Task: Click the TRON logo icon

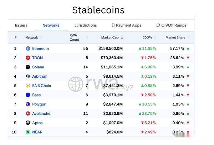Action: click(x=28, y=58)
